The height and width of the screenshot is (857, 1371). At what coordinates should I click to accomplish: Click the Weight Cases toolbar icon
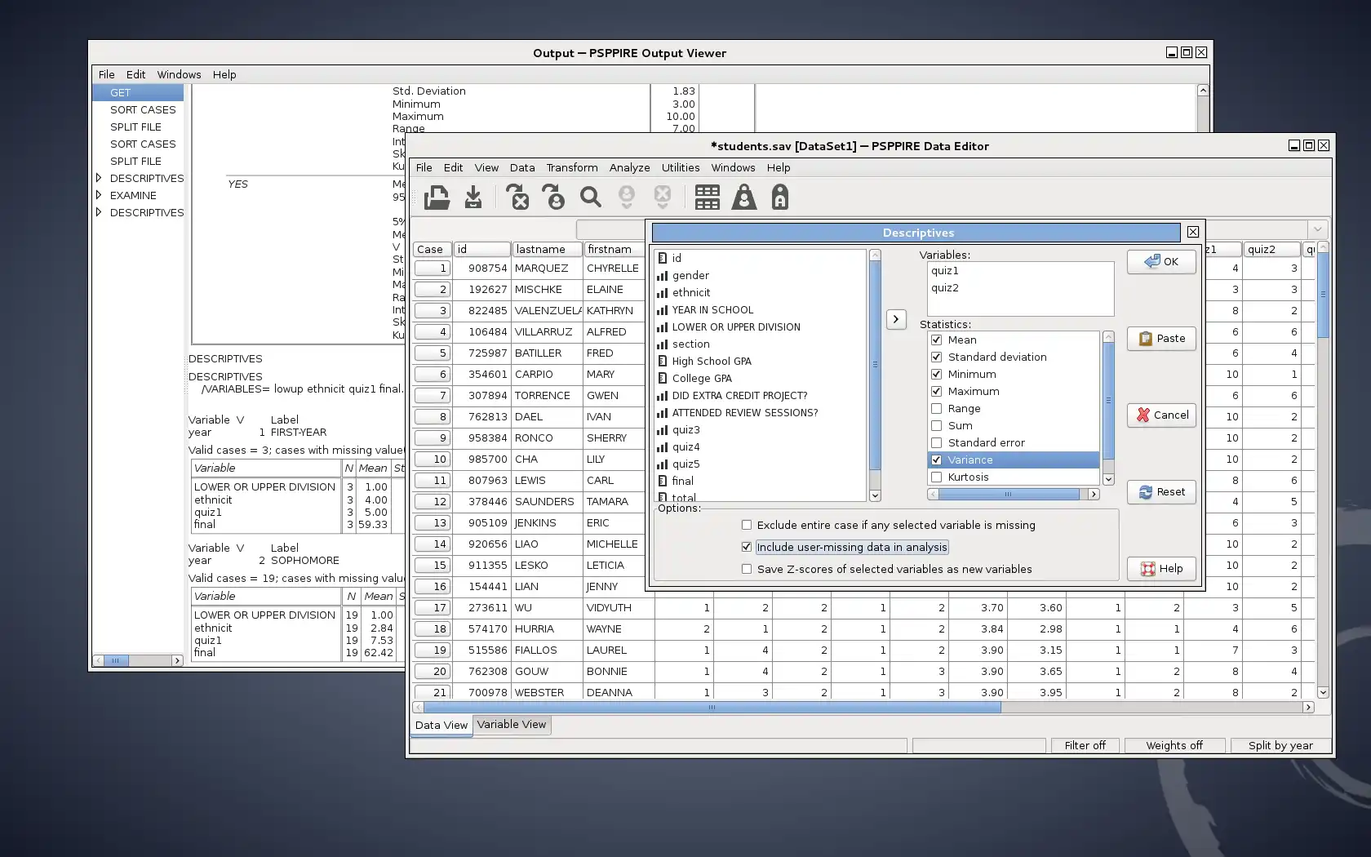(x=743, y=198)
